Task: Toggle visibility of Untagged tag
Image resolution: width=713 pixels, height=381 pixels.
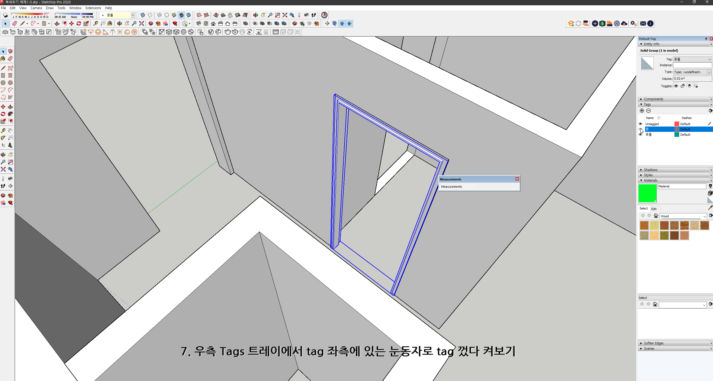Action: 640,124
